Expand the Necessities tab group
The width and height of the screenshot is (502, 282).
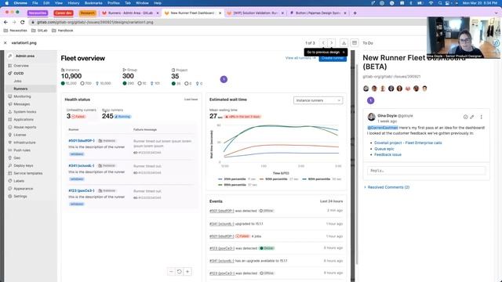click(38, 13)
